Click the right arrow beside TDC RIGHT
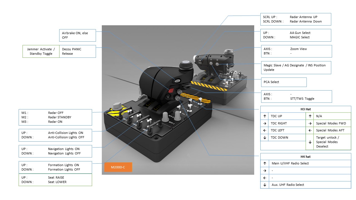356x200 pixels. click(265, 123)
